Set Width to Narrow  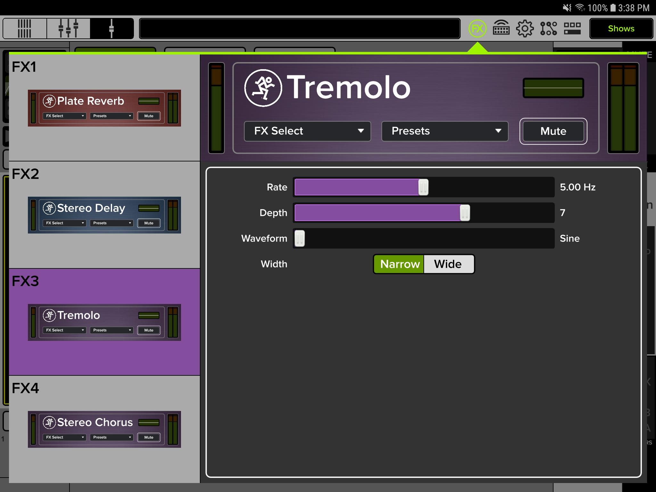coord(399,264)
